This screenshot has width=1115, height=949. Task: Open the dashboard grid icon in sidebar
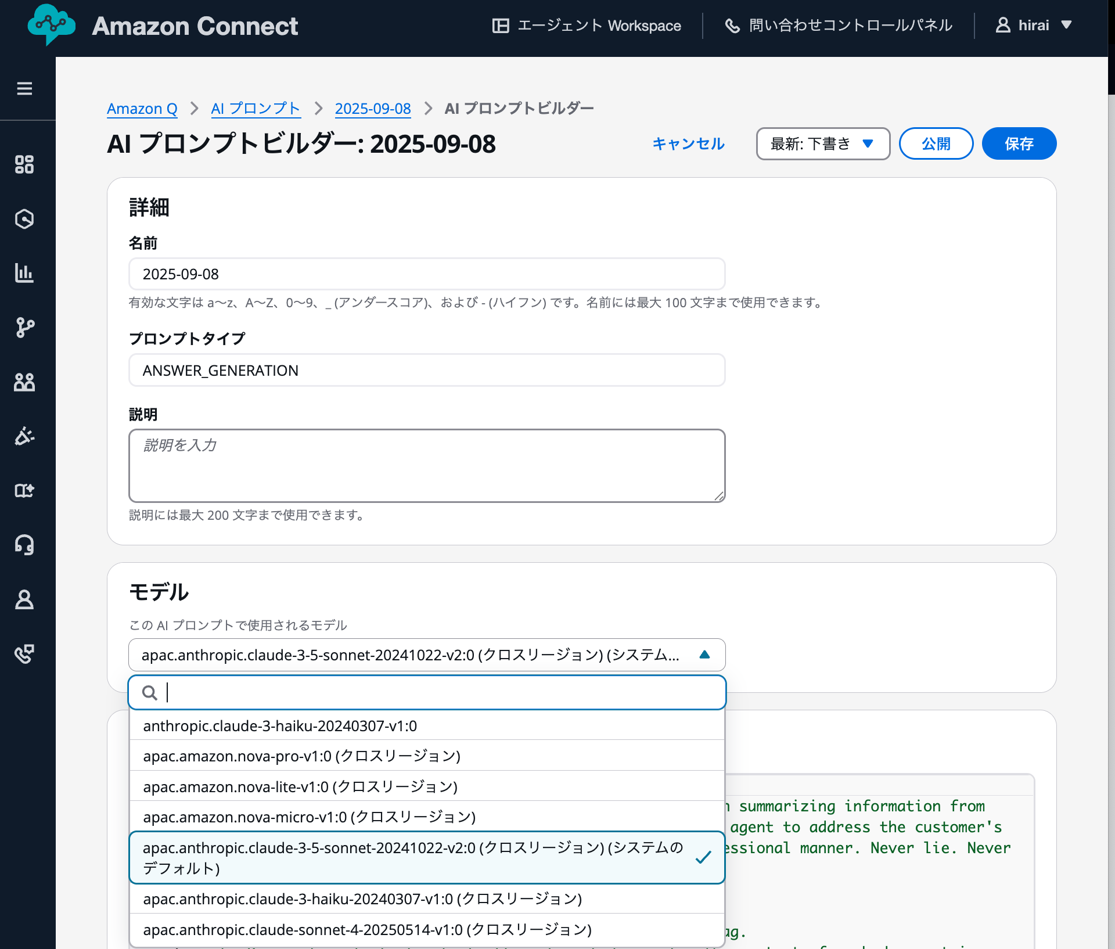(x=24, y=164)
